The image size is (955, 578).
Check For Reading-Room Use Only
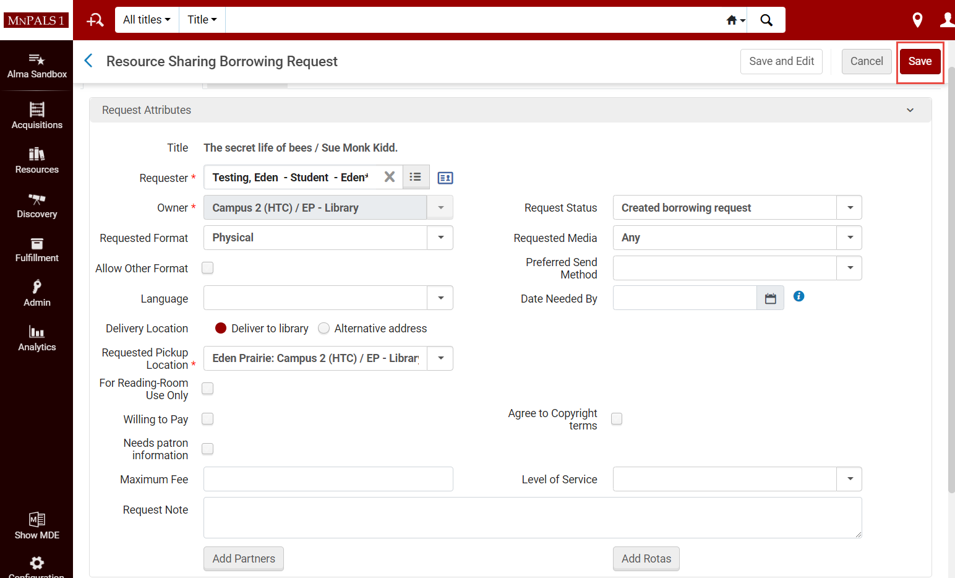(x=208, y=389)
